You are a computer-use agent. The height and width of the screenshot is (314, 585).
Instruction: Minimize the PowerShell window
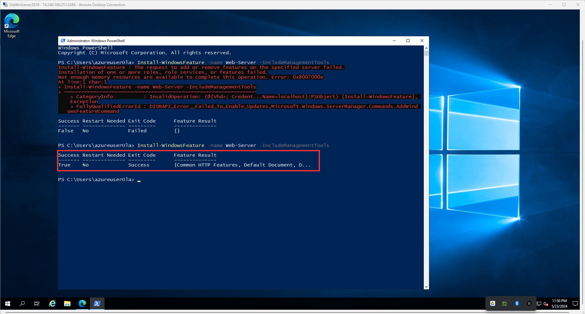pos(394,41)
